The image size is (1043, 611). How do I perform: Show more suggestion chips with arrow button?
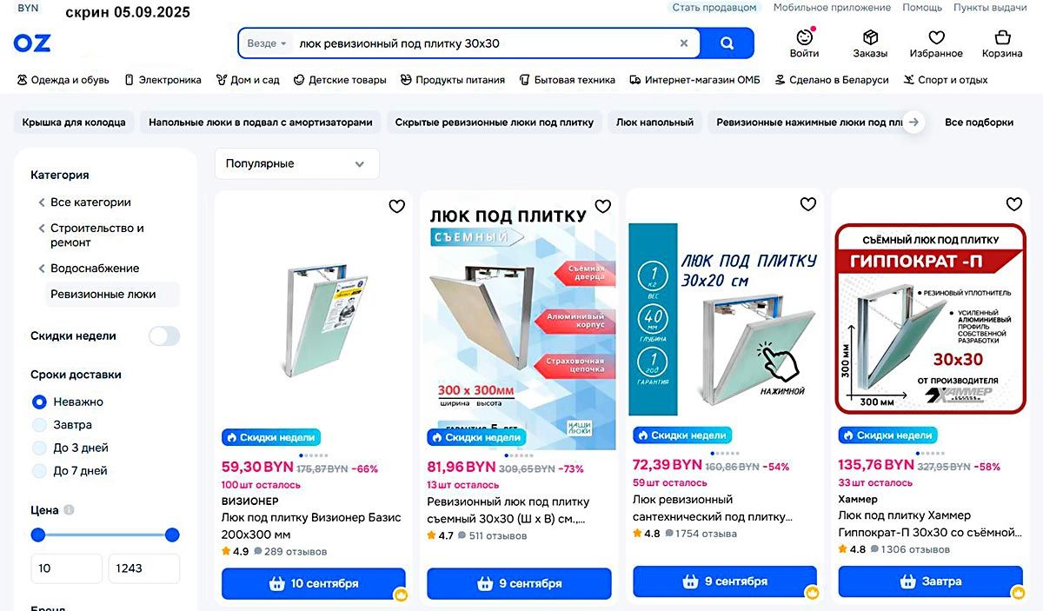coord(913,123)
